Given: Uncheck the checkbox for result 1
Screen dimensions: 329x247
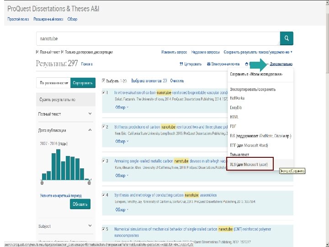Looking at the screenshot, I should (103, 92).
